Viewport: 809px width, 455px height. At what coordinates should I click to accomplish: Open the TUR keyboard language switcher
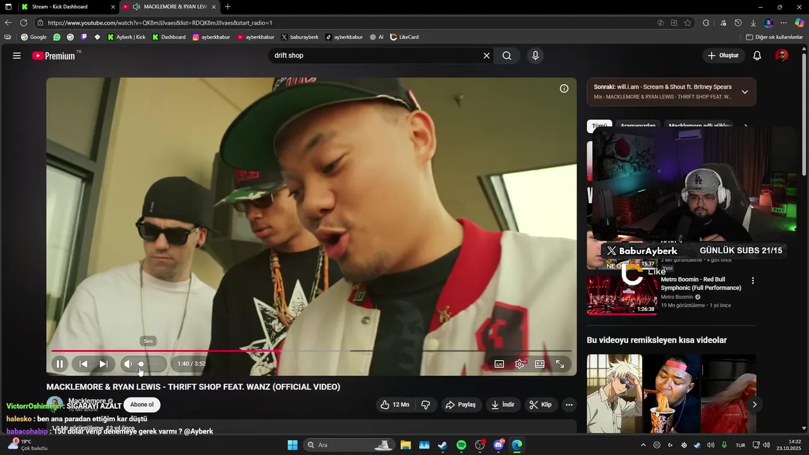(740, 445)
